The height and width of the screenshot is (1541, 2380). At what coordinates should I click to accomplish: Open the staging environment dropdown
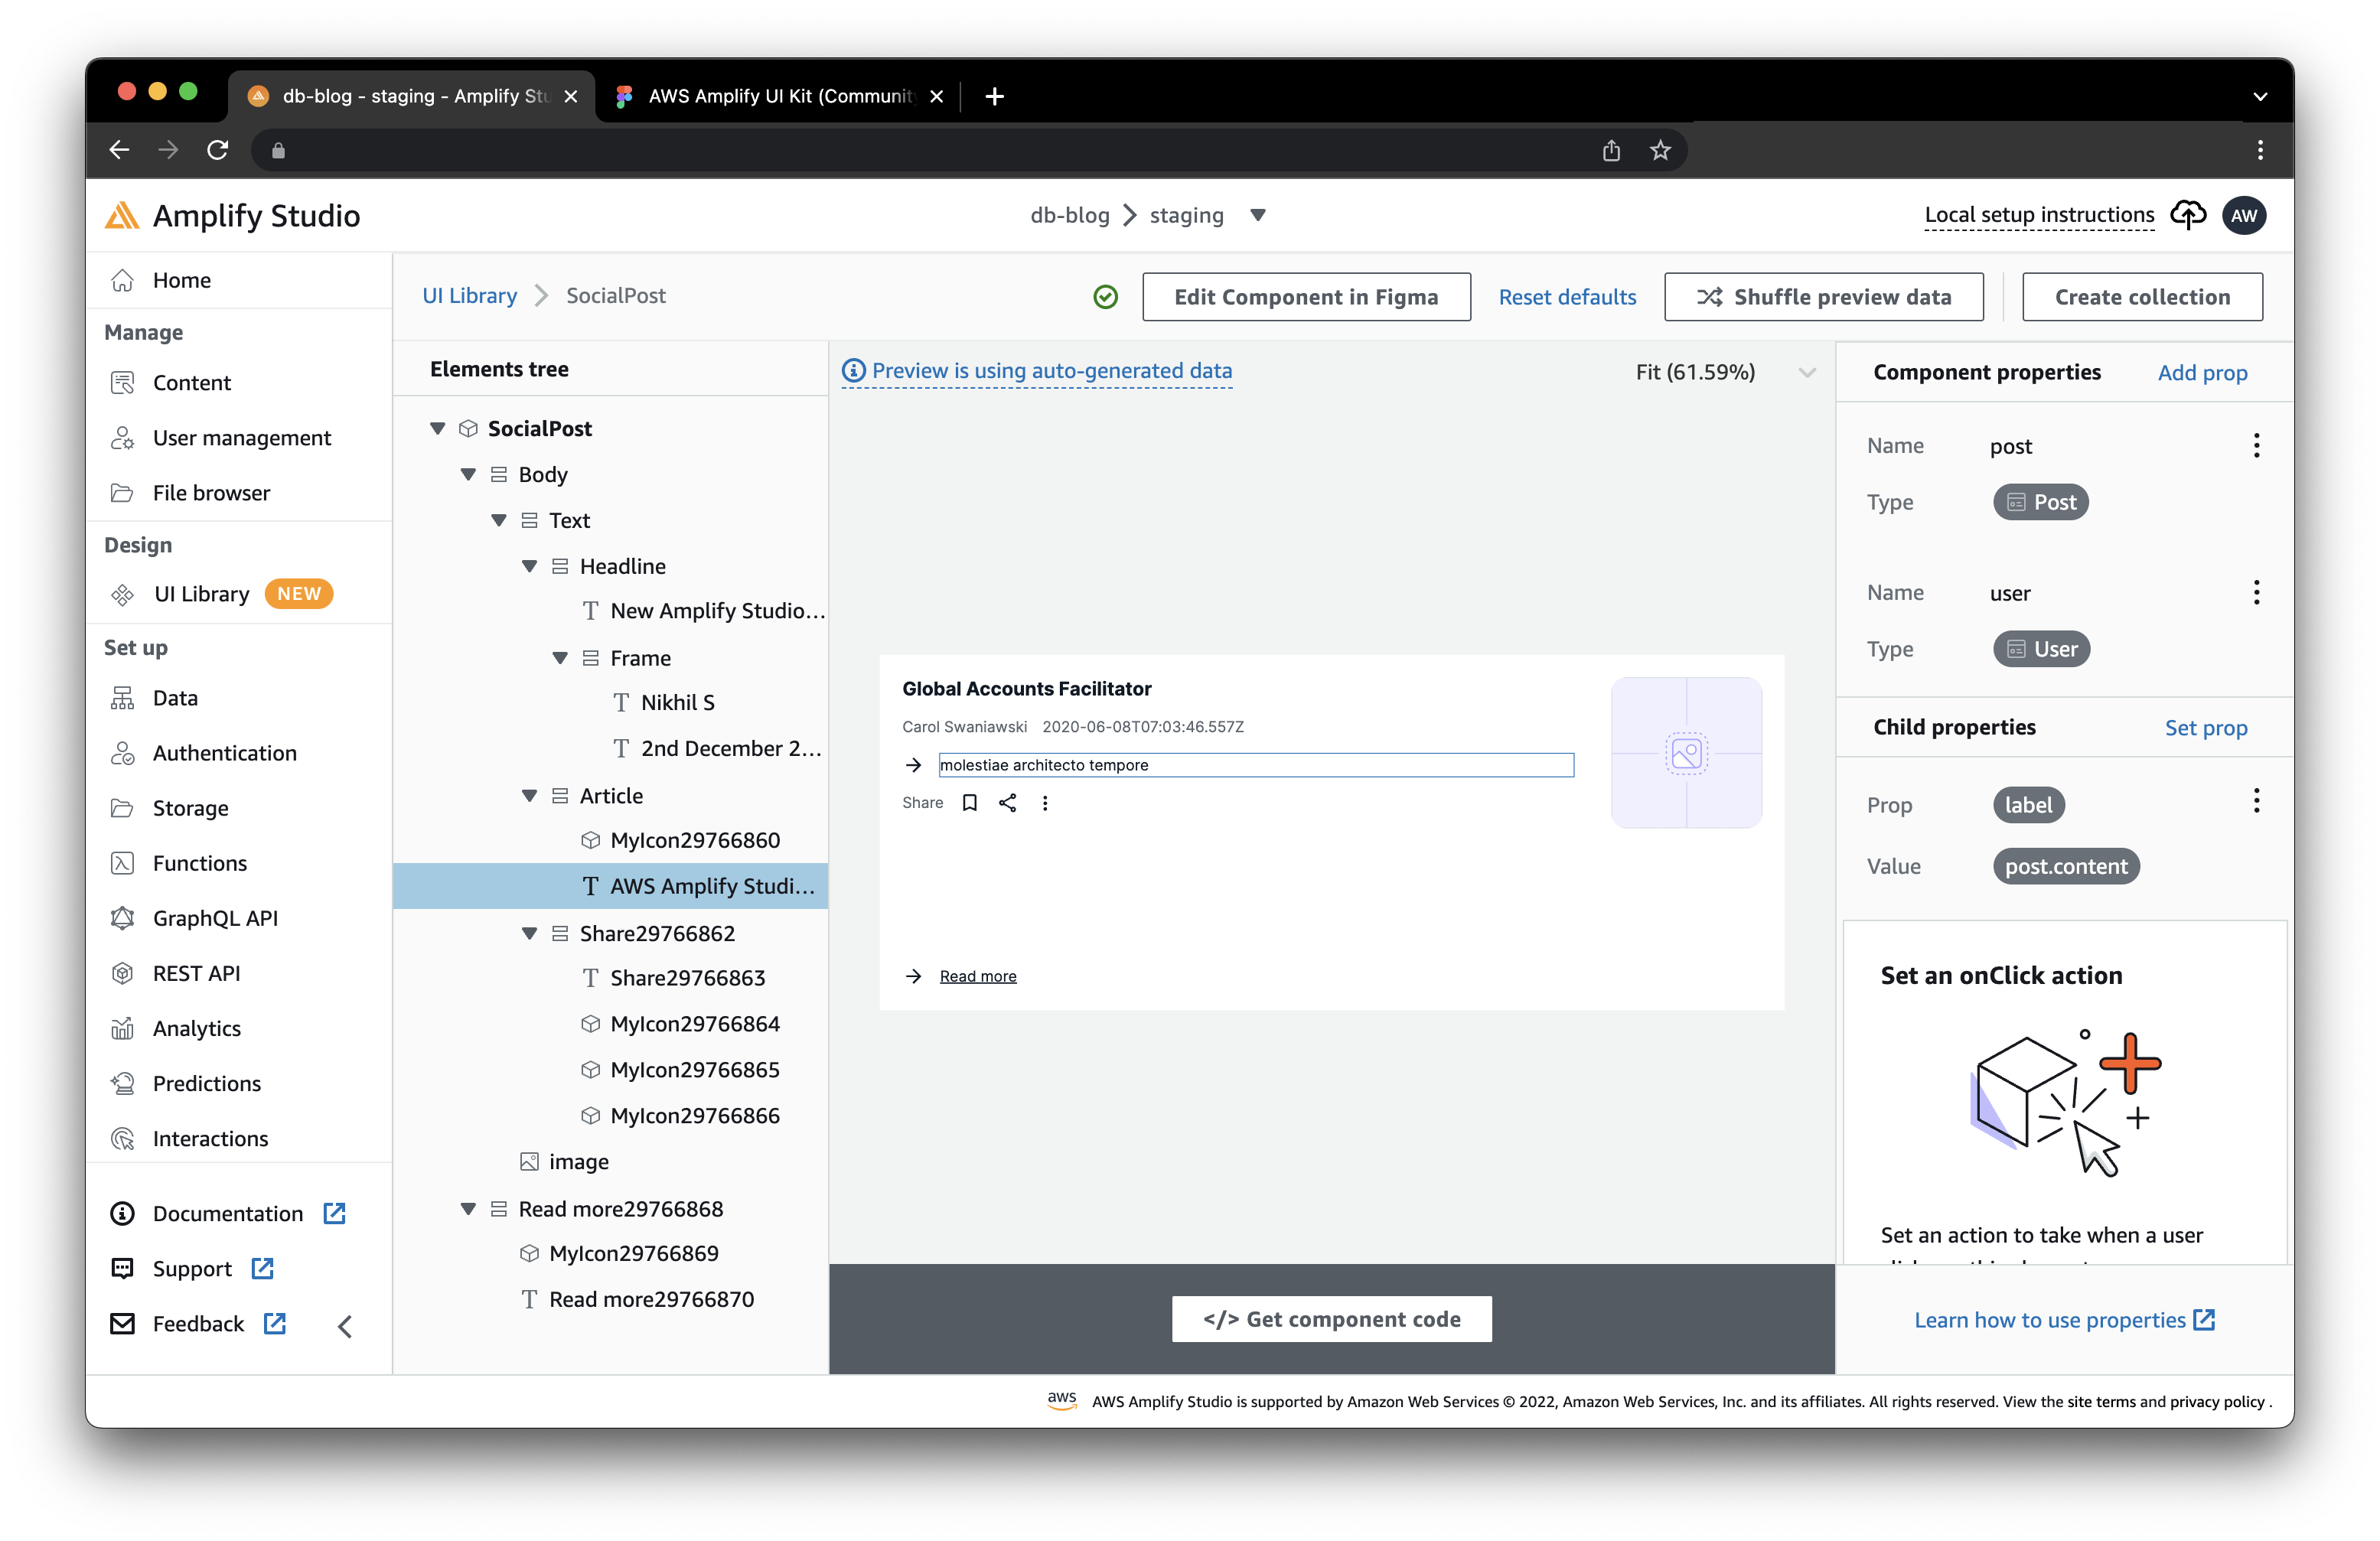(1257, 215)
